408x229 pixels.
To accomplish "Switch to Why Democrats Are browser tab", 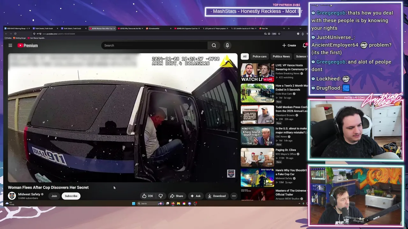I will click(x=131, y=28).
